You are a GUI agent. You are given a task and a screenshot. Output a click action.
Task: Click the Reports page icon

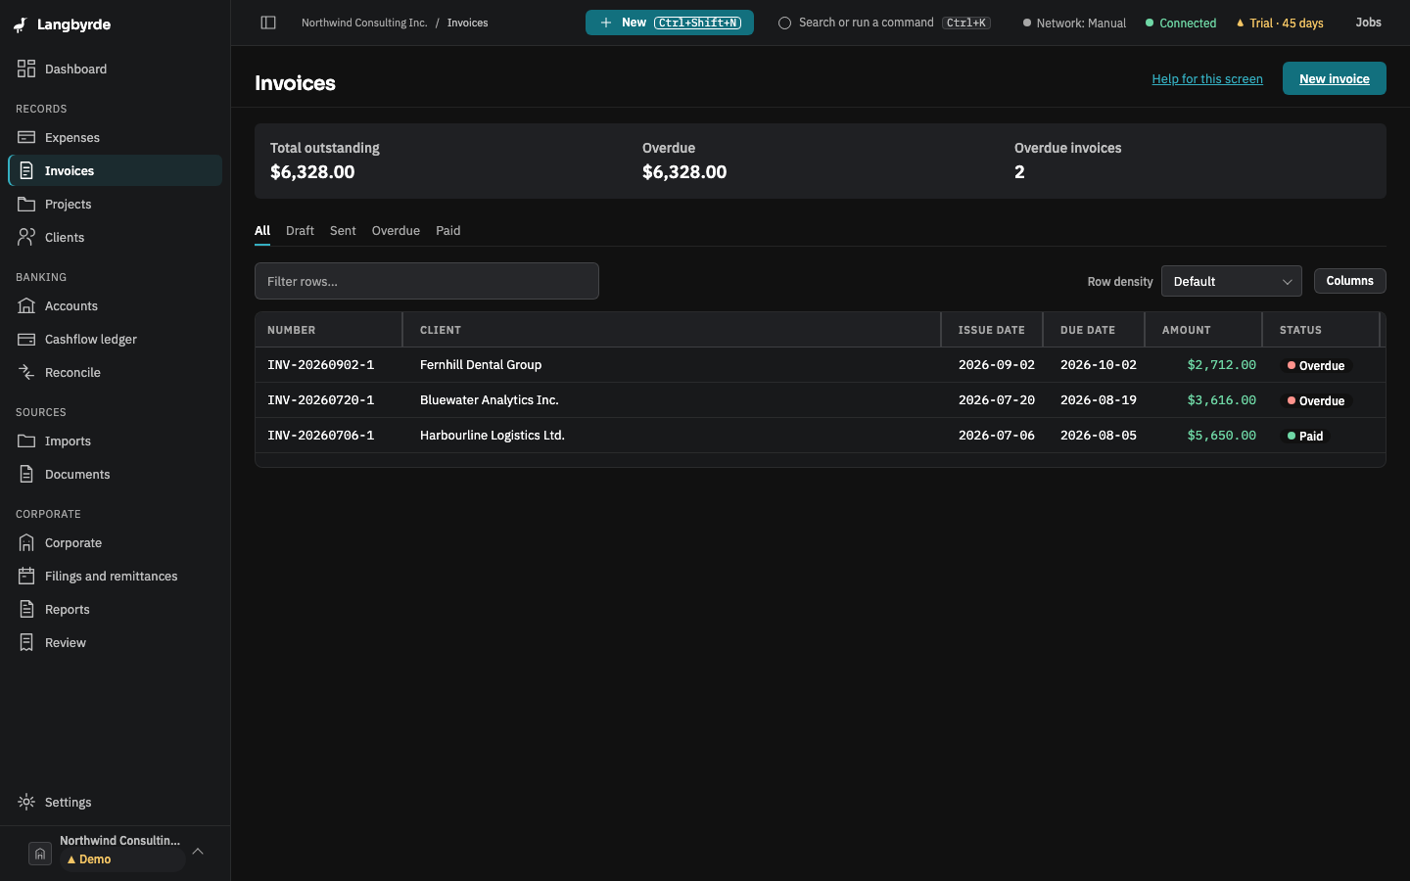[x=26, y=609]
